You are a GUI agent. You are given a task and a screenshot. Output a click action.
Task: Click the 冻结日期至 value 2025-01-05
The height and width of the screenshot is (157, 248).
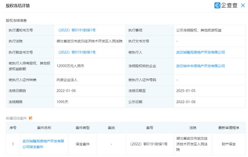186,91
